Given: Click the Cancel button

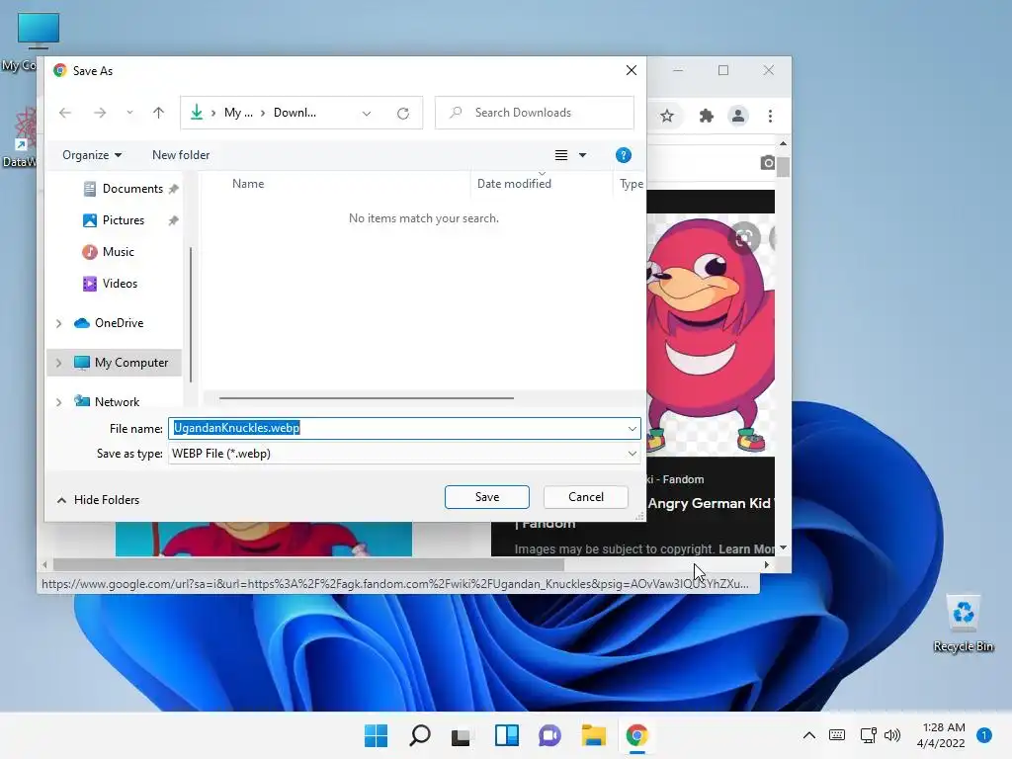Looking at the screenshot, I should tap(585, 497).
